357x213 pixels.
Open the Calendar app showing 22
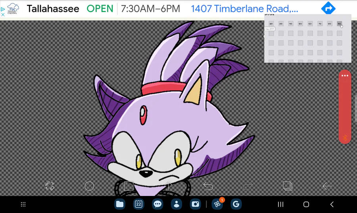(138, 204)
